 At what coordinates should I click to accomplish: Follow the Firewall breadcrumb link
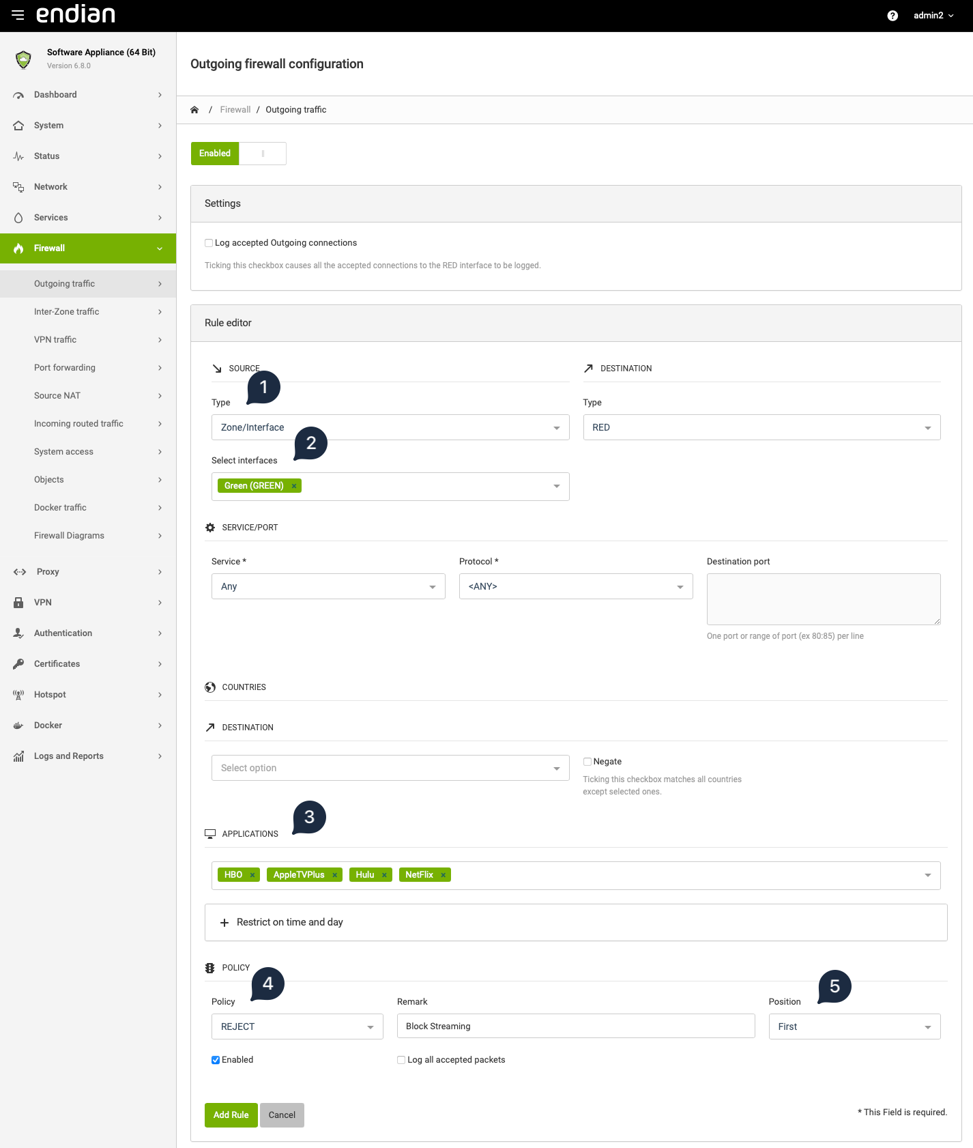(235, 110)
